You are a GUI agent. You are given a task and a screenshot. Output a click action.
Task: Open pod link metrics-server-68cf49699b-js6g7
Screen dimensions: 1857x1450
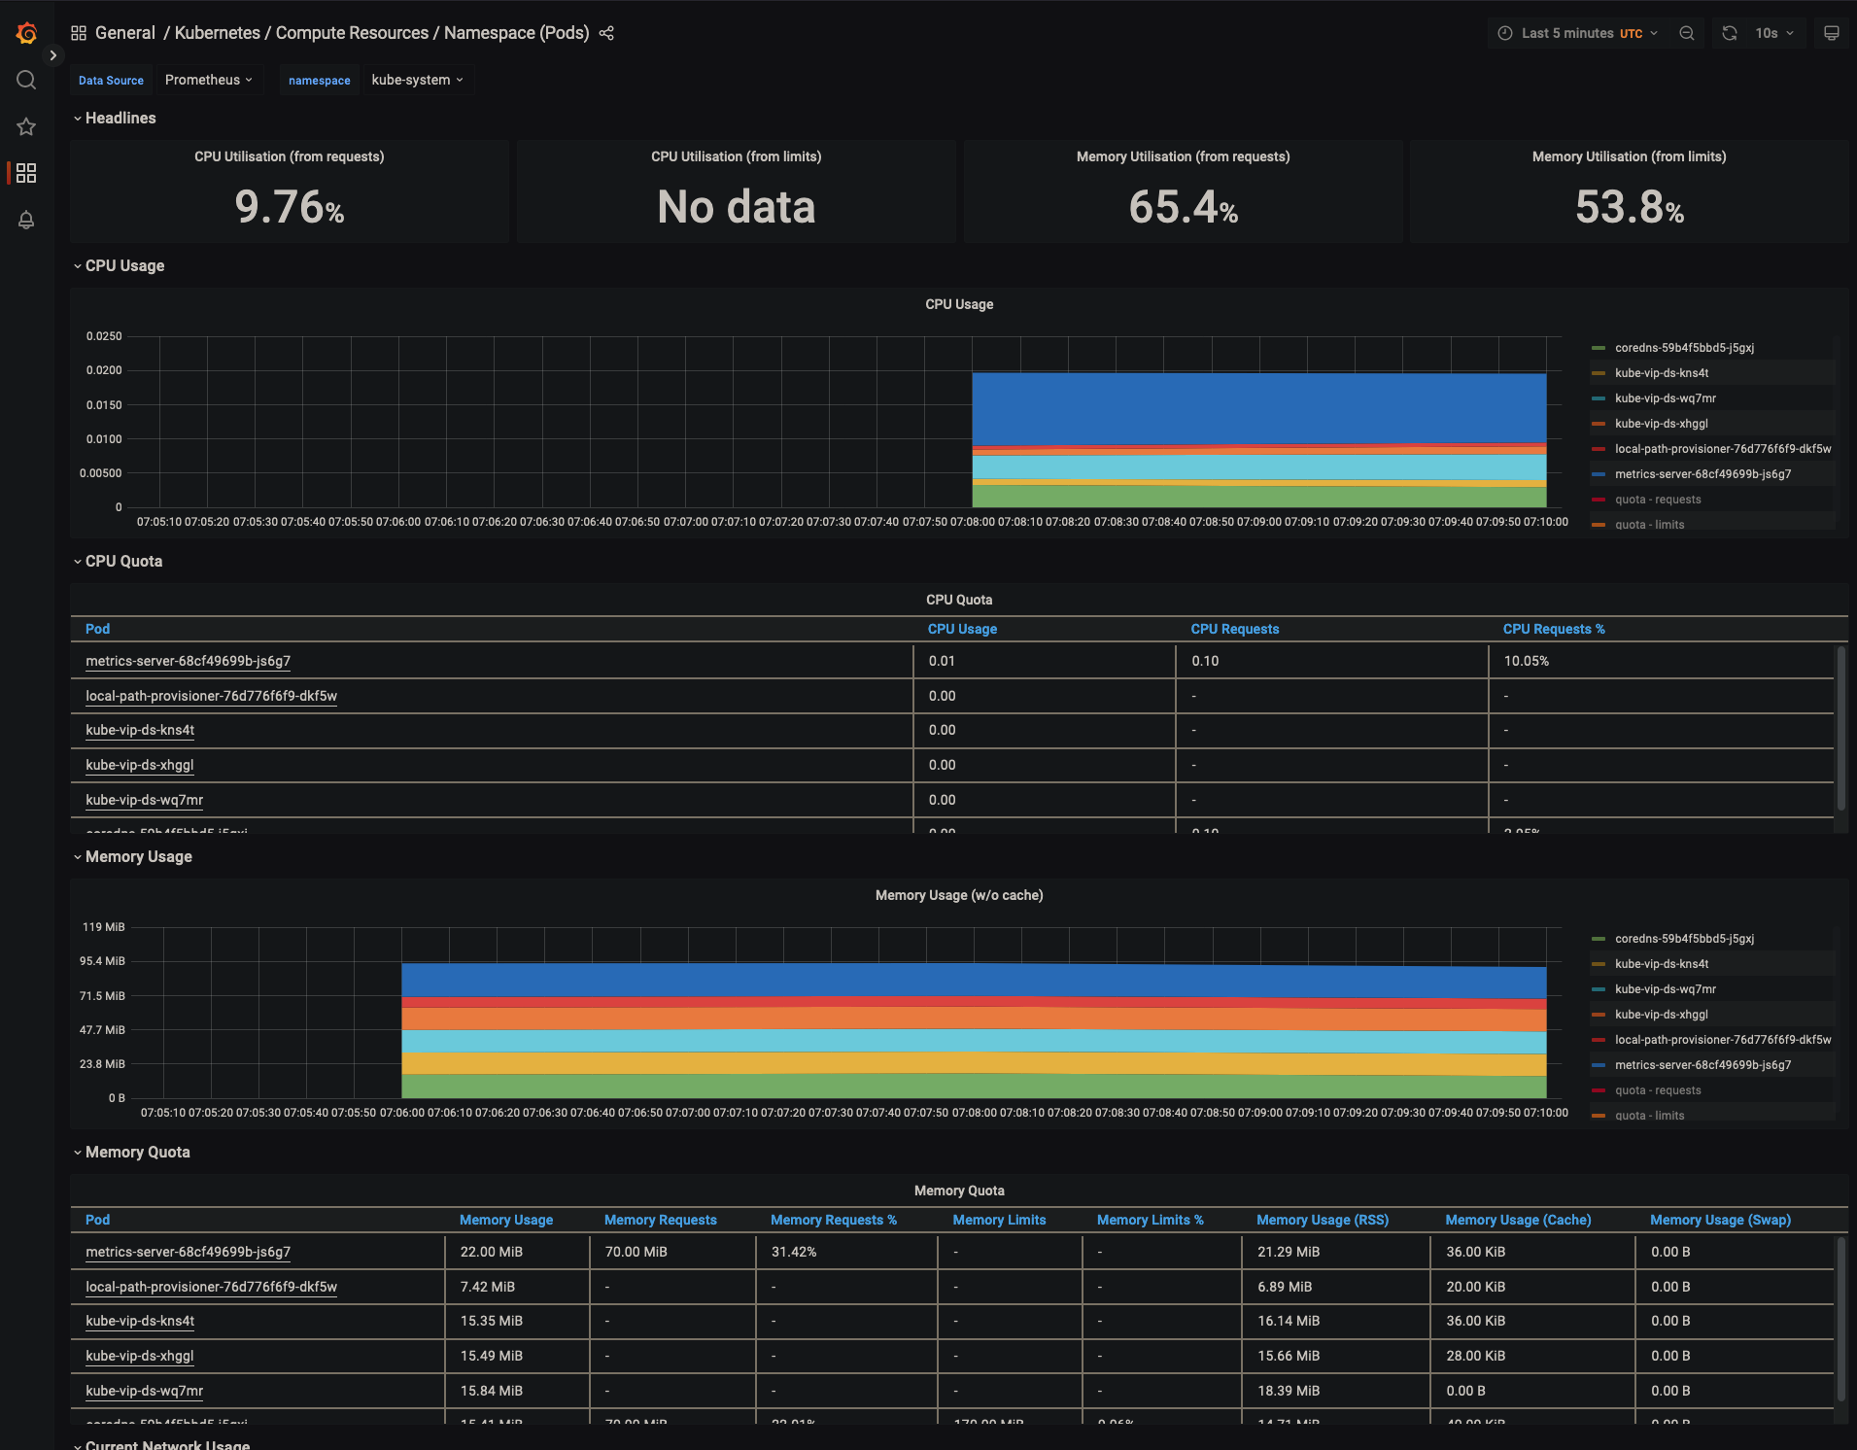[189, 661]
